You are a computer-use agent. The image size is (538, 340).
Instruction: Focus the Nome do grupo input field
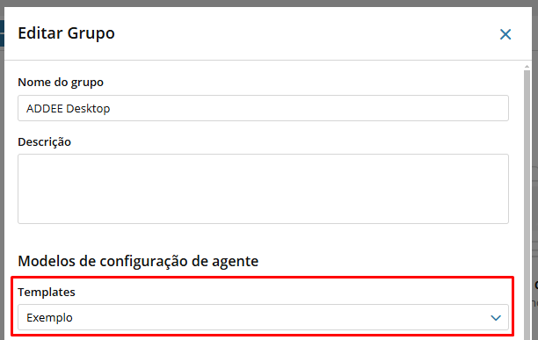(x=263, y=108)
